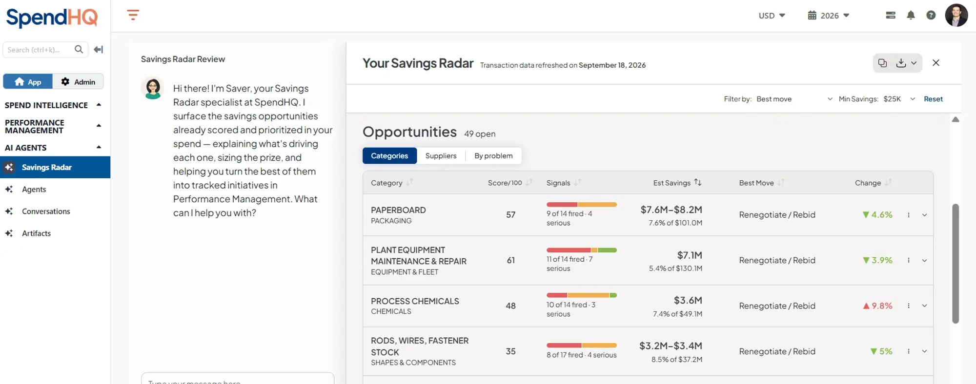Open user profile avatar
This screenshot has height=384, width=976.
[x=956, y=15]
